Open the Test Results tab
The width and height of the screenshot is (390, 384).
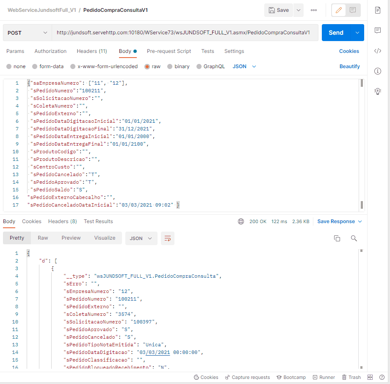[x=98, y=221]
